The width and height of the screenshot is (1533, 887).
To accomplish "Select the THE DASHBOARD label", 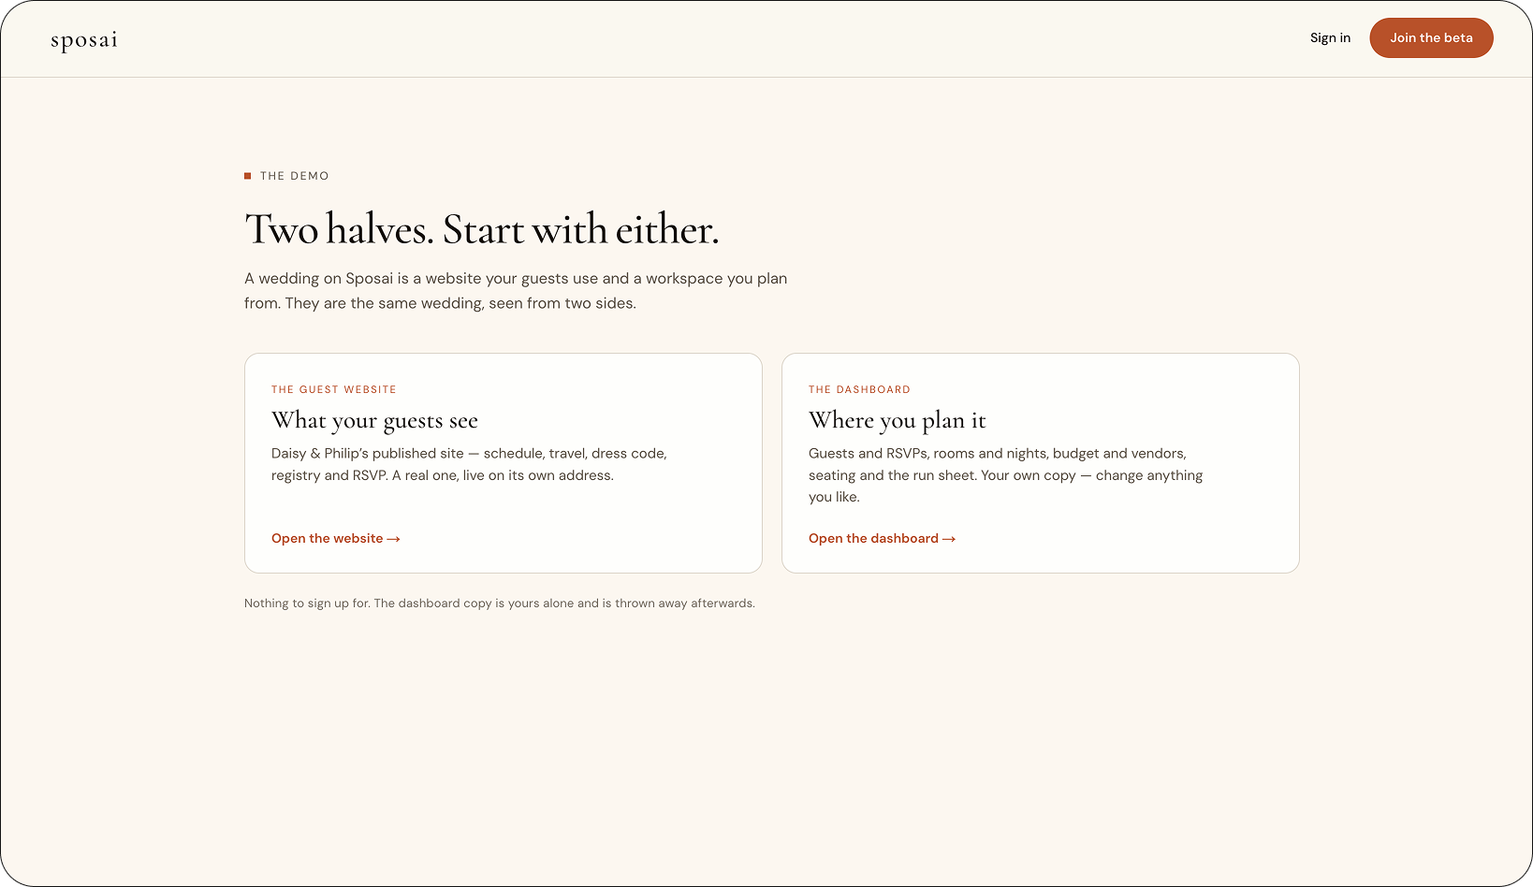I will click(x=859, y=389).
